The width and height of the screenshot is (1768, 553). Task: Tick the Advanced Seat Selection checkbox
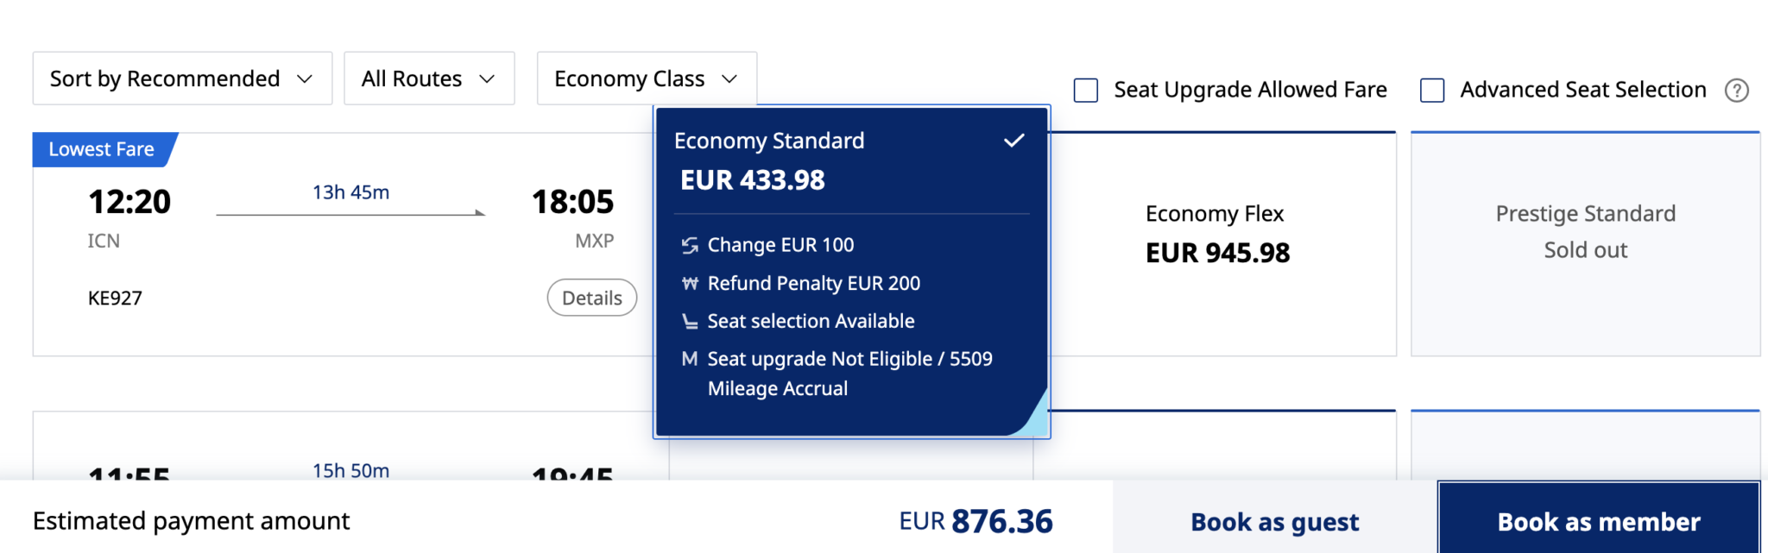(x=1432, y=91)
